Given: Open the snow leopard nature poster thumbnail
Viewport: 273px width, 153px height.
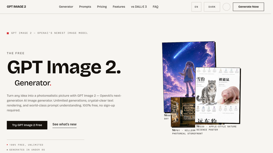Looking at the screenshot, I should [x=218, y=95].
